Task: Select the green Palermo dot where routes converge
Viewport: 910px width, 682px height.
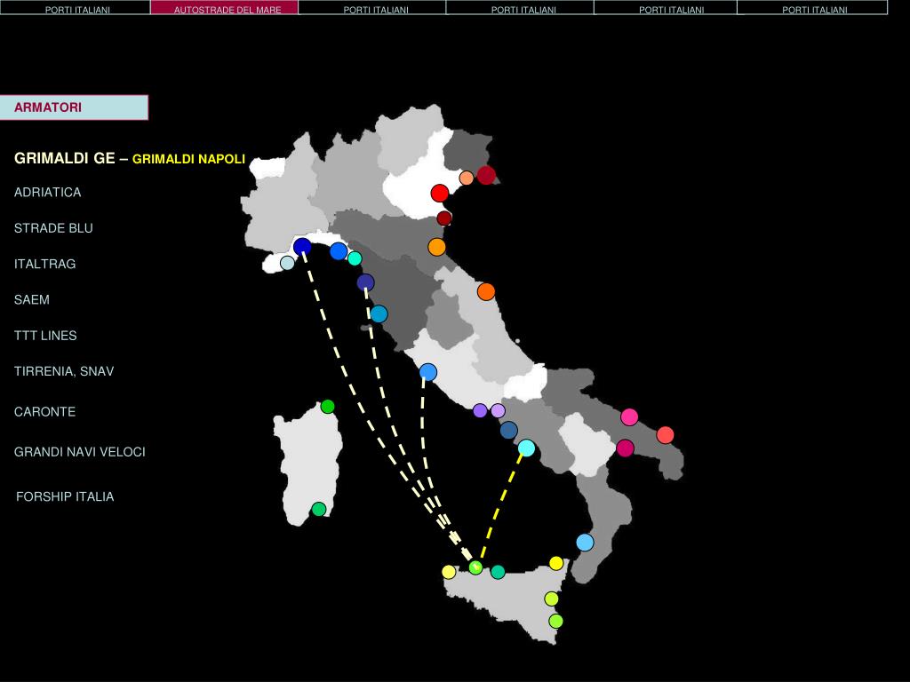Action: click(475, 567)
